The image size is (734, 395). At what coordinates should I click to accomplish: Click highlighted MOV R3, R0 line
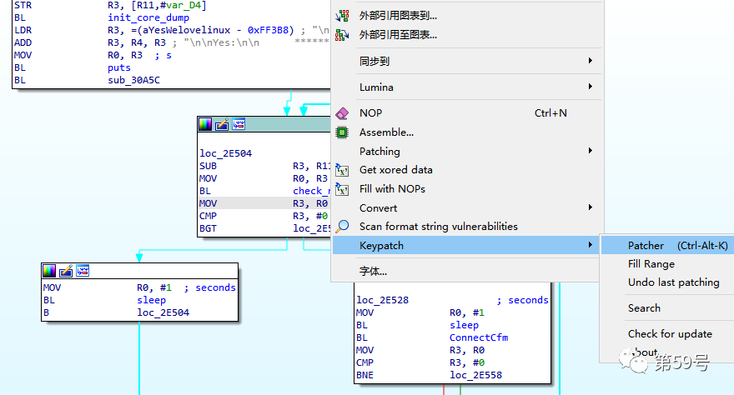coord(264,203)
